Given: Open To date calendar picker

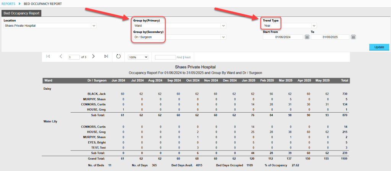Looking at the screenshot, I should click(353, 37).
